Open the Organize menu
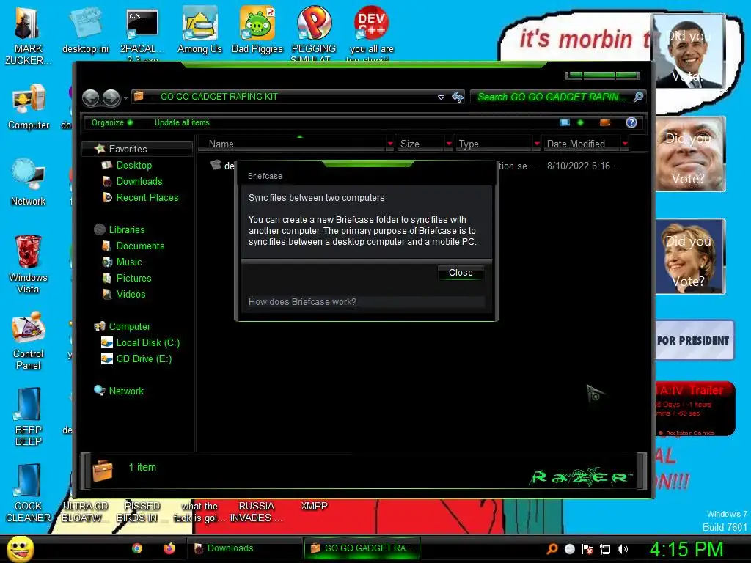Image resolution: width=751 pixels, height=563 pixels. pyautogui.click(x=112, y=122)
